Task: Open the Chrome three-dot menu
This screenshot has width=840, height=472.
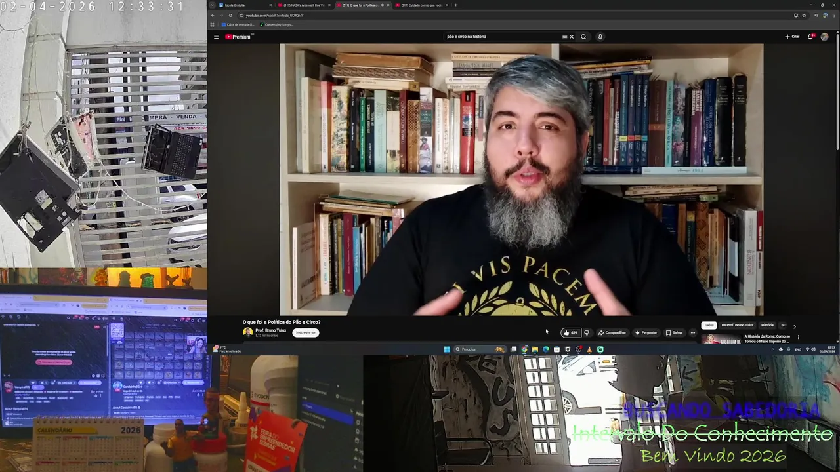Action: point(833,15)
